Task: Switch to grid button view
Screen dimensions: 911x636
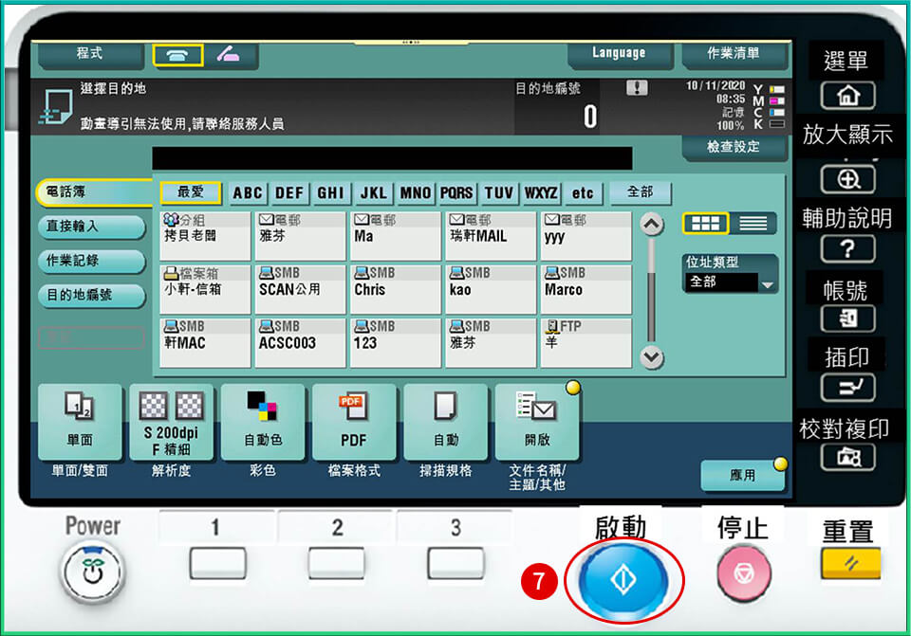Action: click(x=705, y=224)
